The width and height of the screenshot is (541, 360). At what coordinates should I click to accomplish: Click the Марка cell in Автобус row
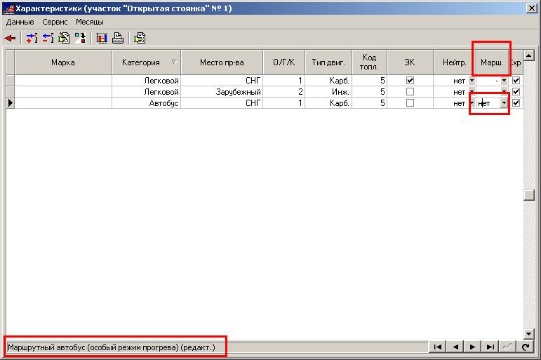coord(63,103)
